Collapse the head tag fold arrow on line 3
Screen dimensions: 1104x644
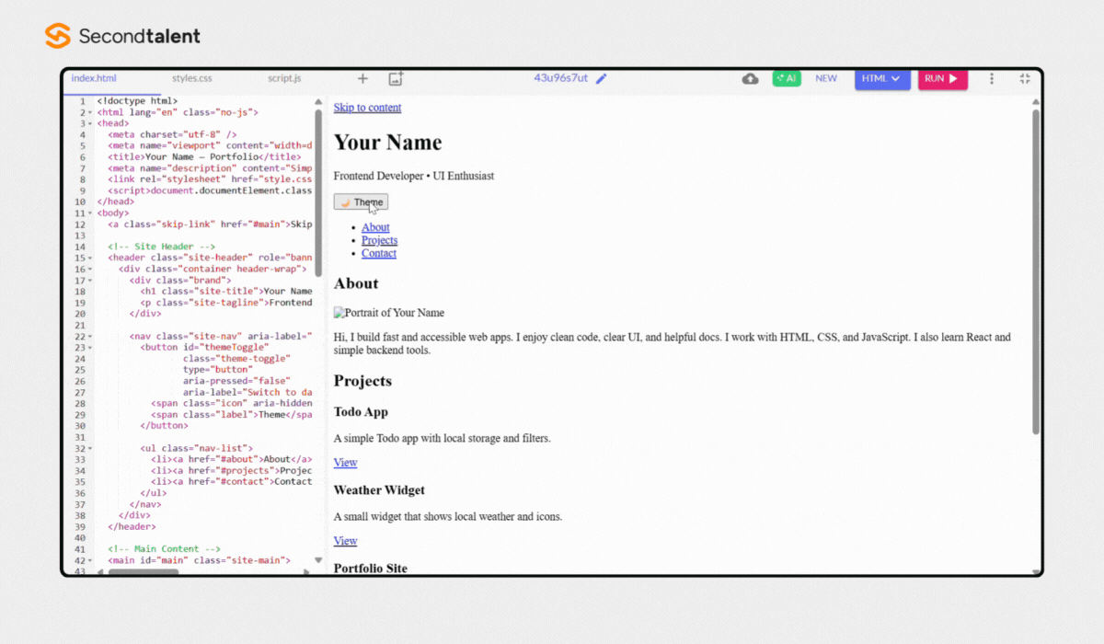click(x=89, y=123)
